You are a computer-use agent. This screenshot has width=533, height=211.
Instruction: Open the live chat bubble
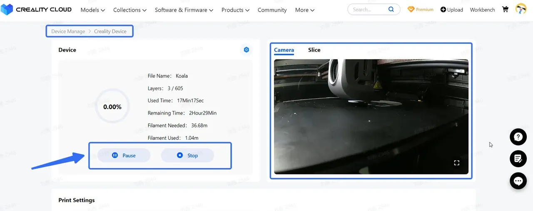coord(518,181)
